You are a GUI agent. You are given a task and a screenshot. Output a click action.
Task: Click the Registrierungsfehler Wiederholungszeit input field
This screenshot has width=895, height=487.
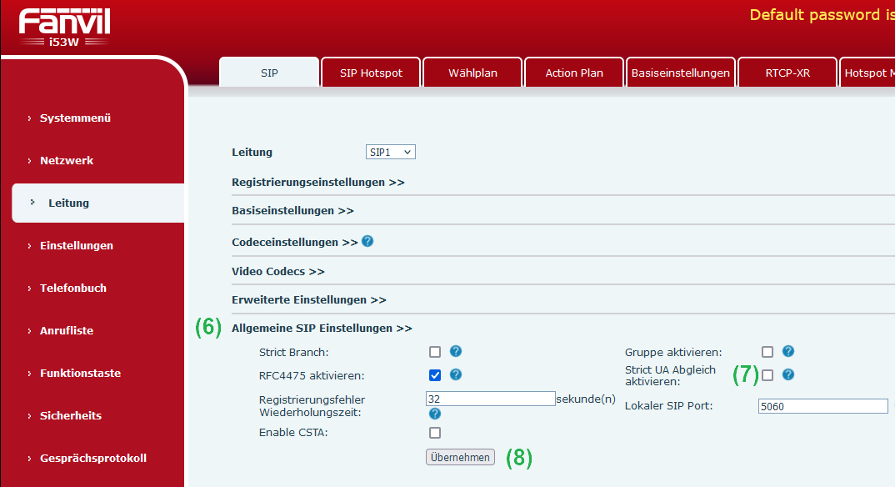(x=490, y=399)
